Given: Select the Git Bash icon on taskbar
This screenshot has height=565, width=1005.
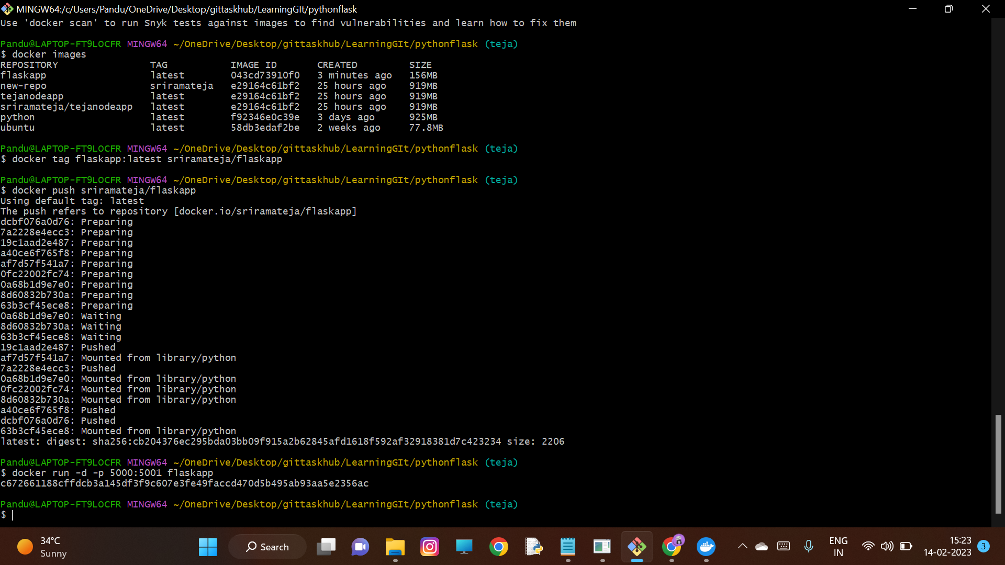Looking at the screenshot, I should point(638,547).
